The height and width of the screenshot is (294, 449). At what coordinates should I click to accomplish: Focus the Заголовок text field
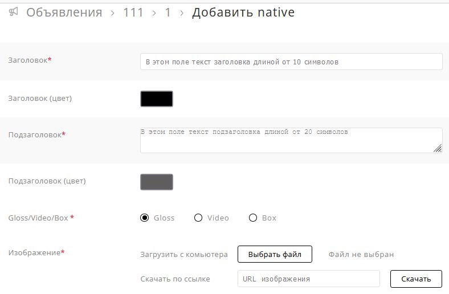pos(291,62)
